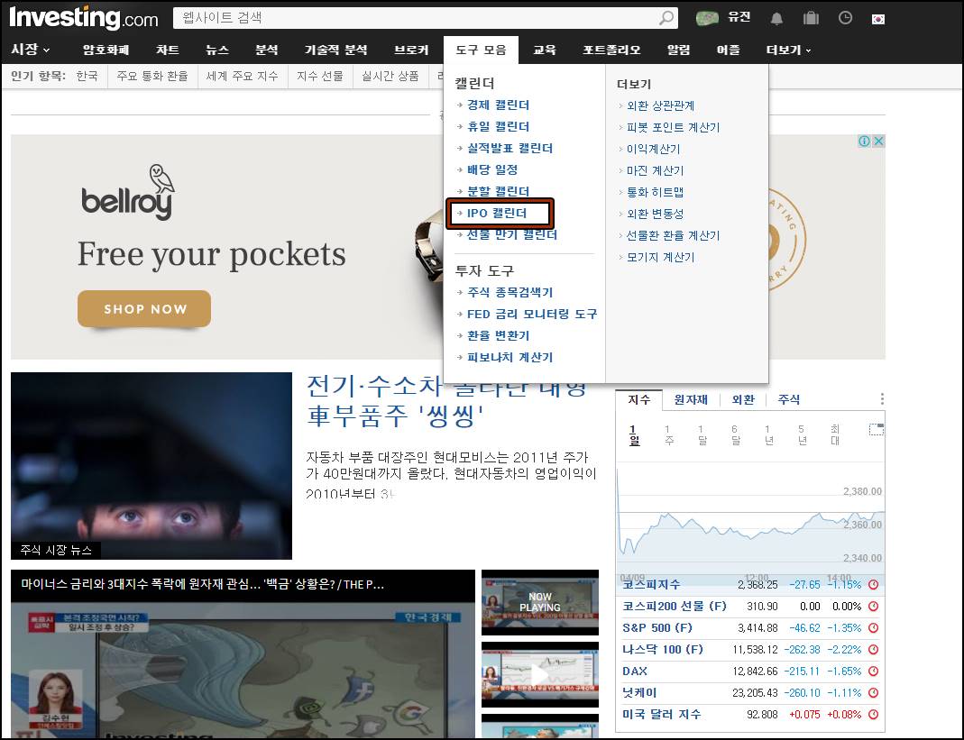Click the 주요 통화 환율 popular item

[x=152, y=77]
